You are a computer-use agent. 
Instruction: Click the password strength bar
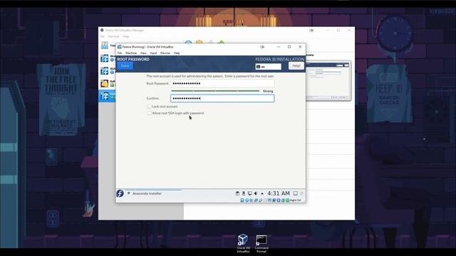215,91
